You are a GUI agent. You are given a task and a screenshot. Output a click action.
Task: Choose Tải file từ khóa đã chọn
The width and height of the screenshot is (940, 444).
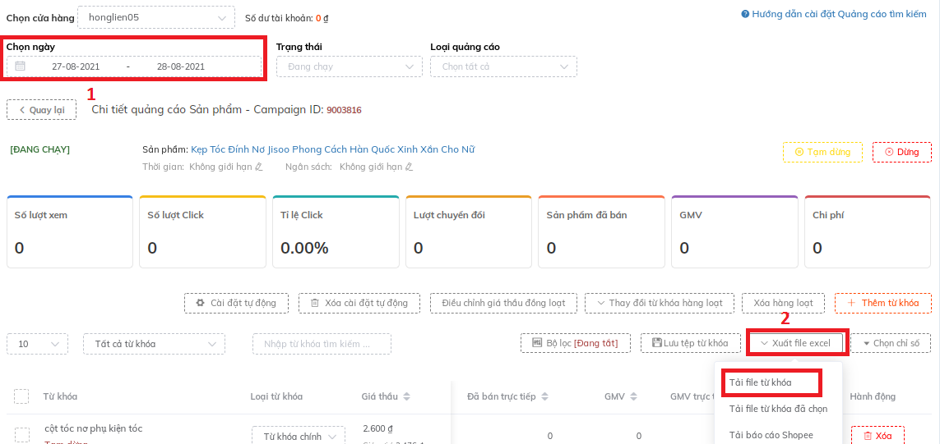tap(777, 409)
